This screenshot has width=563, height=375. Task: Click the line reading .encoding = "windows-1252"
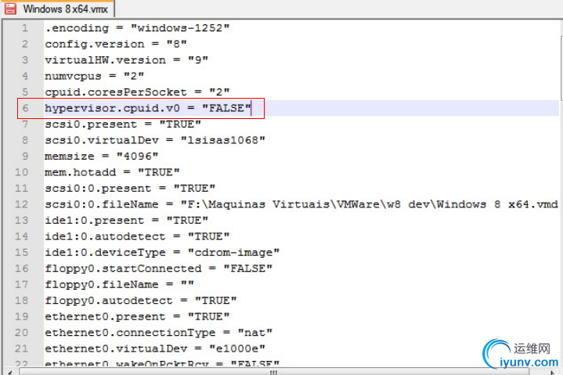(137, 28)
